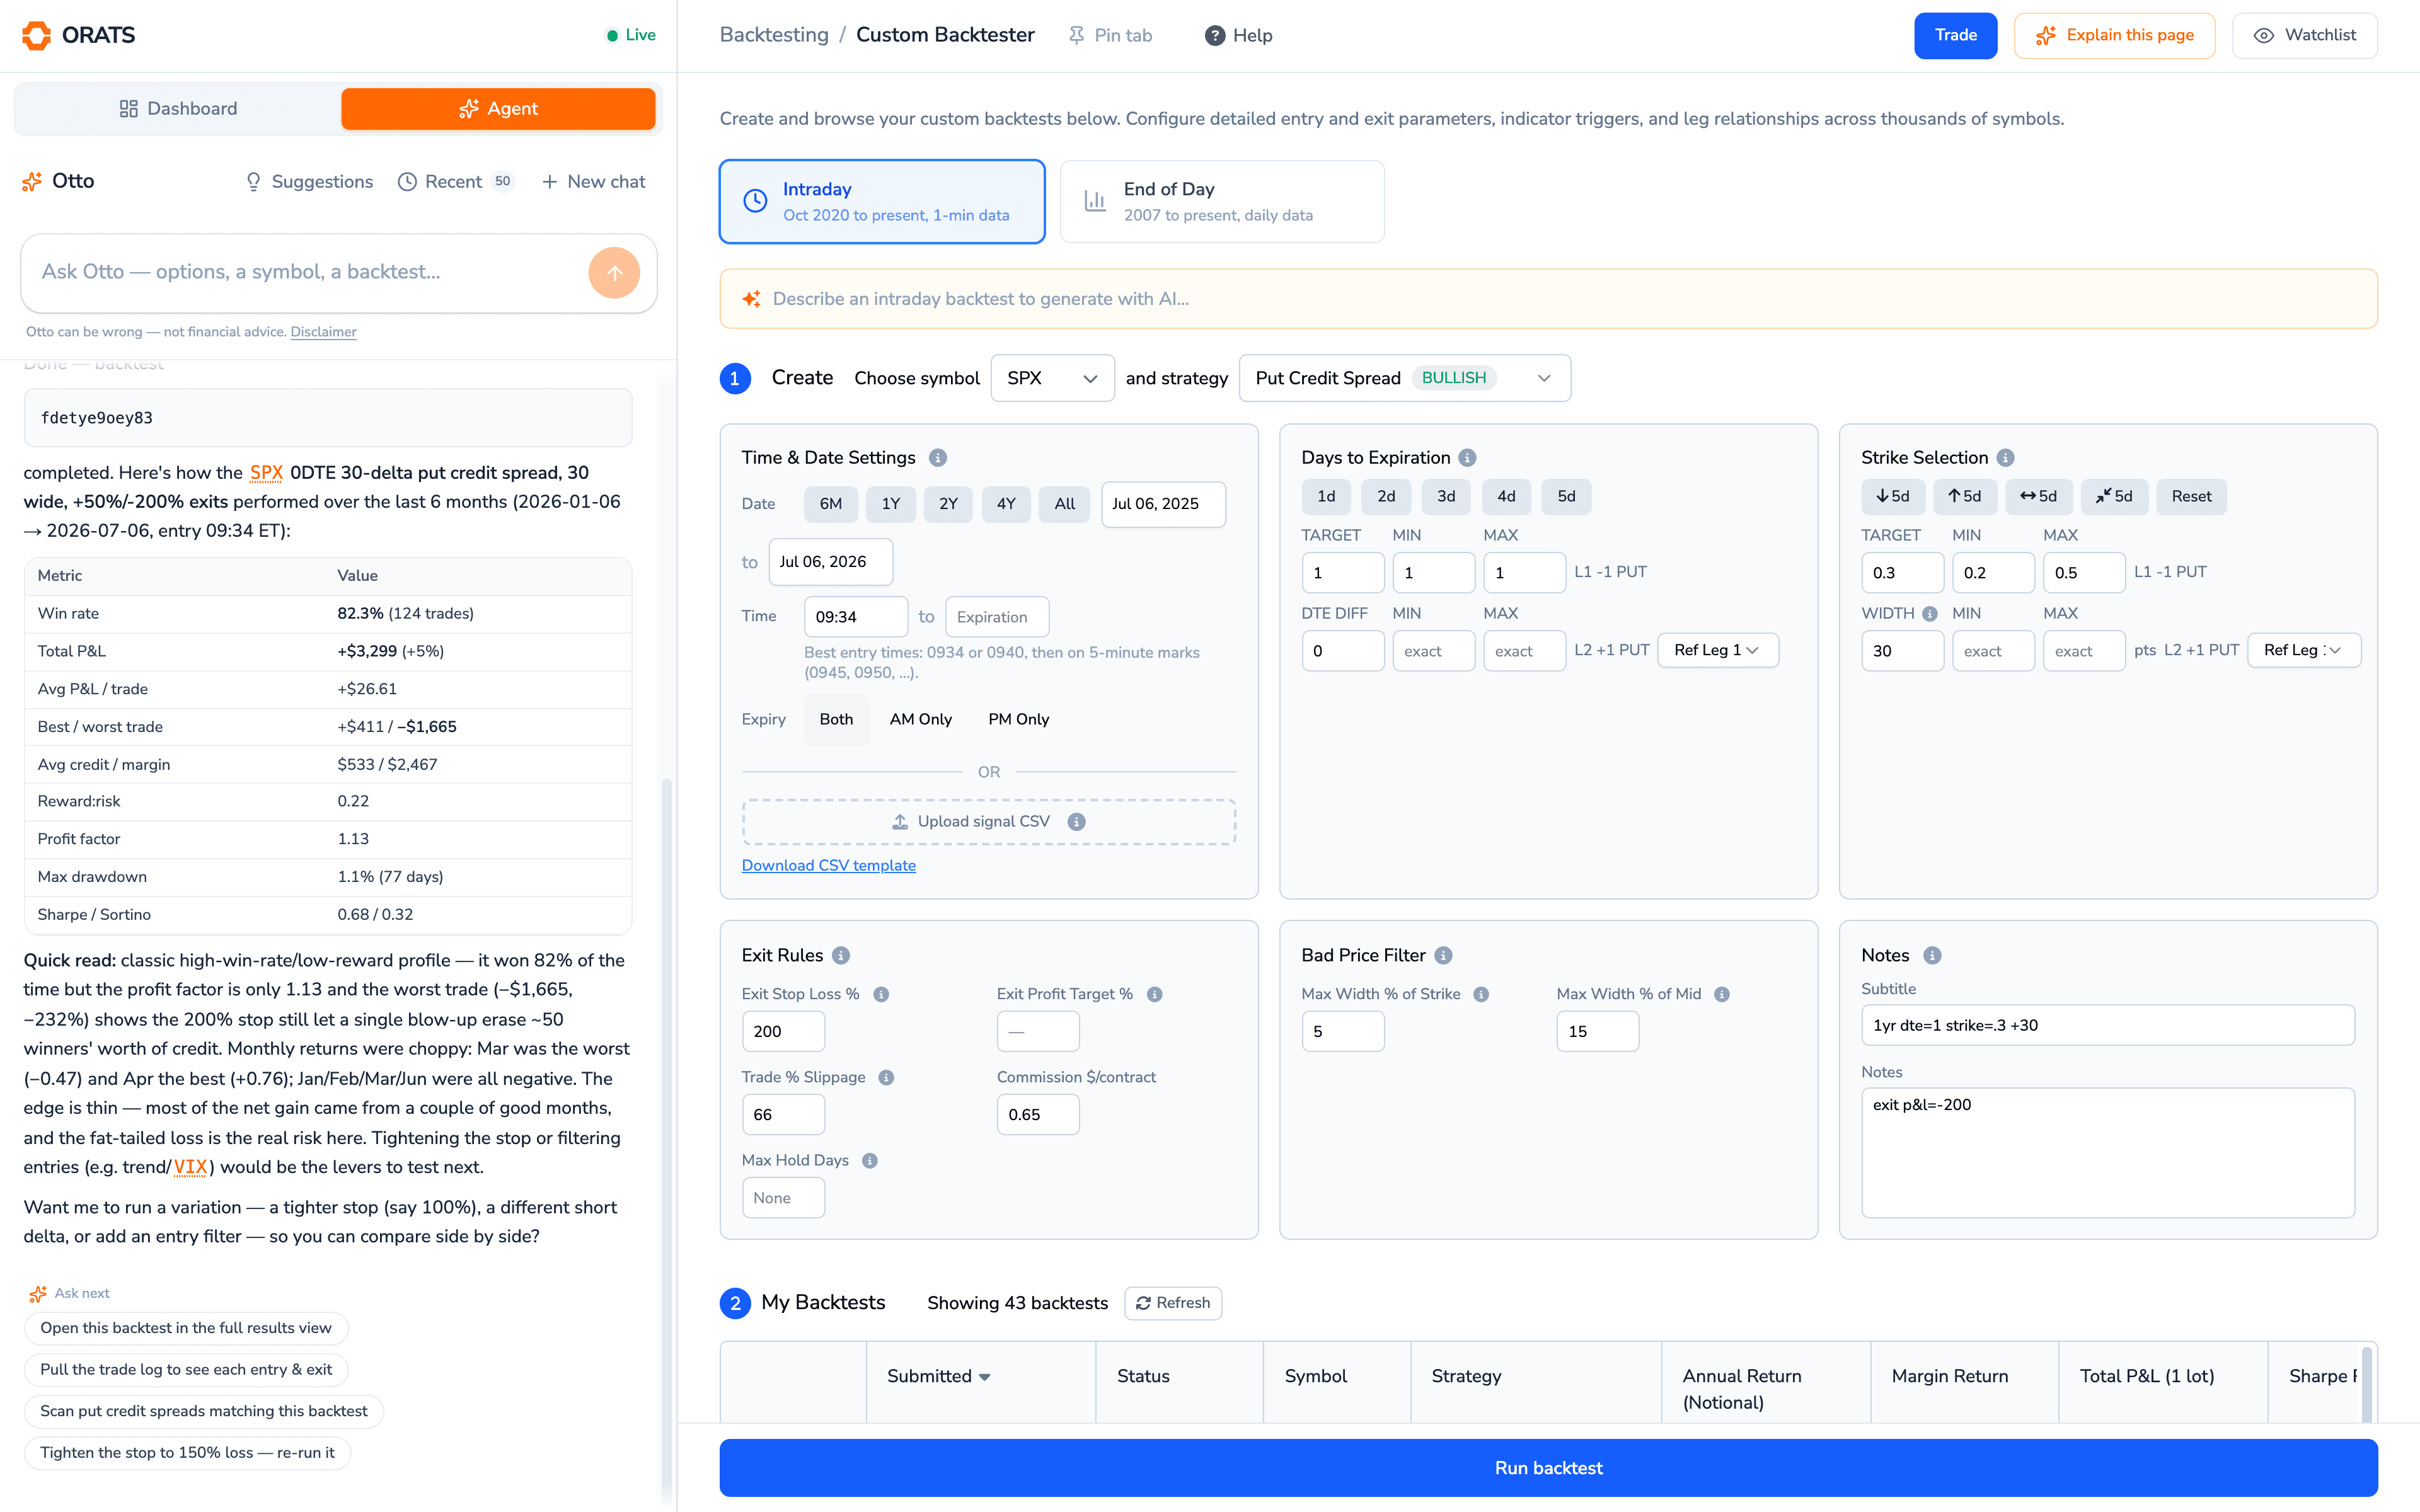Click info icon next to Notes heading
Image resolution: width=2420 pixels, height=1512 pixels.
pos(1932,955)
